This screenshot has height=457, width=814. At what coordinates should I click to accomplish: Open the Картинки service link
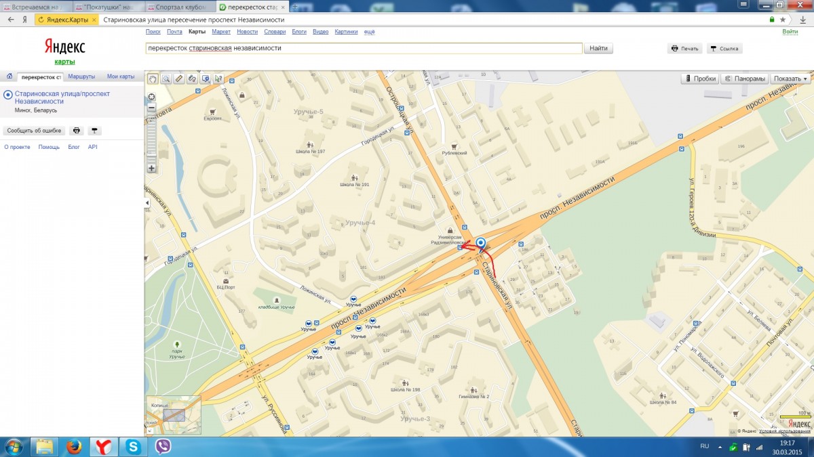(346, 32)
